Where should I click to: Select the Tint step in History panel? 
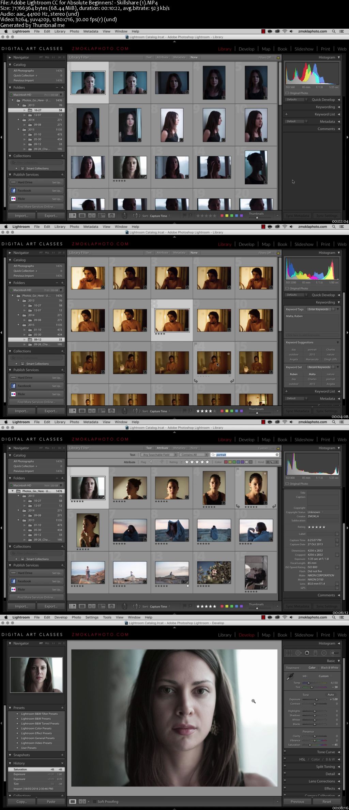[x=36, y=784]
